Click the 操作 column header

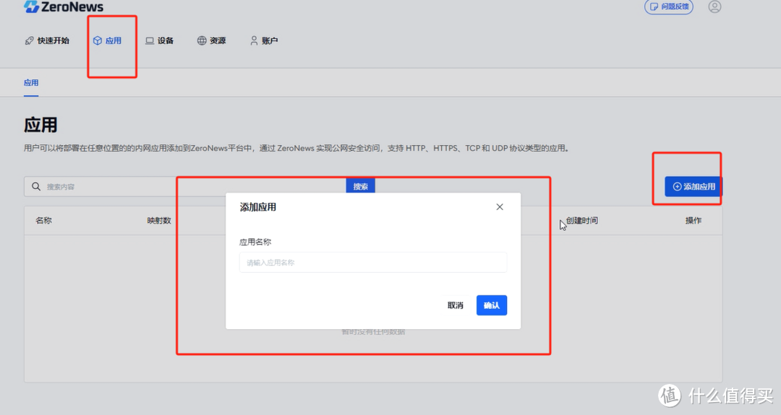tap(693, 220)
